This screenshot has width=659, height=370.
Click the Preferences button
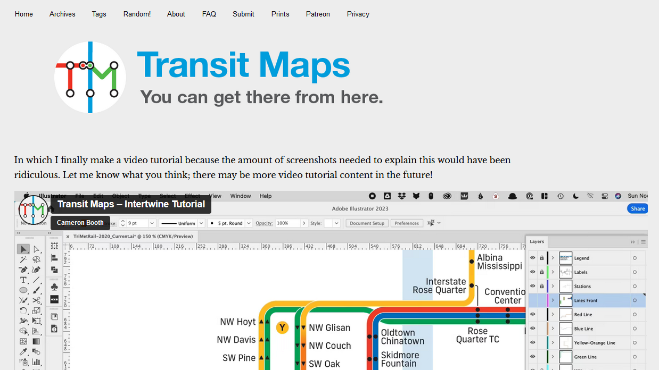[x=407, y=223]
